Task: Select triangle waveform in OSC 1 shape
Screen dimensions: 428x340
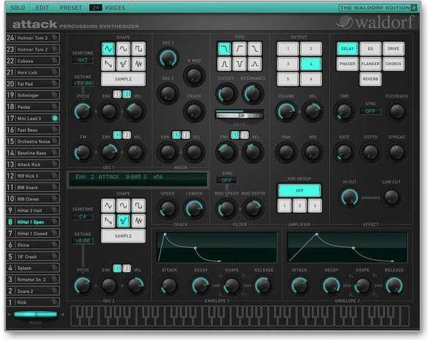Action: 108,49
